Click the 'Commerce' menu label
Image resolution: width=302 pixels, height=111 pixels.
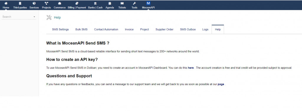tap(60, 8)
